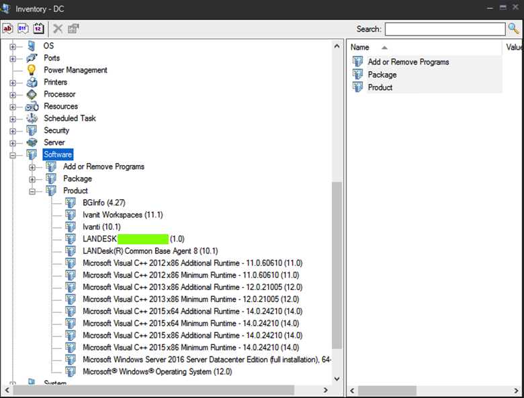524x398 pixels.
Task: Click the OS node icon
Action: 32,46
